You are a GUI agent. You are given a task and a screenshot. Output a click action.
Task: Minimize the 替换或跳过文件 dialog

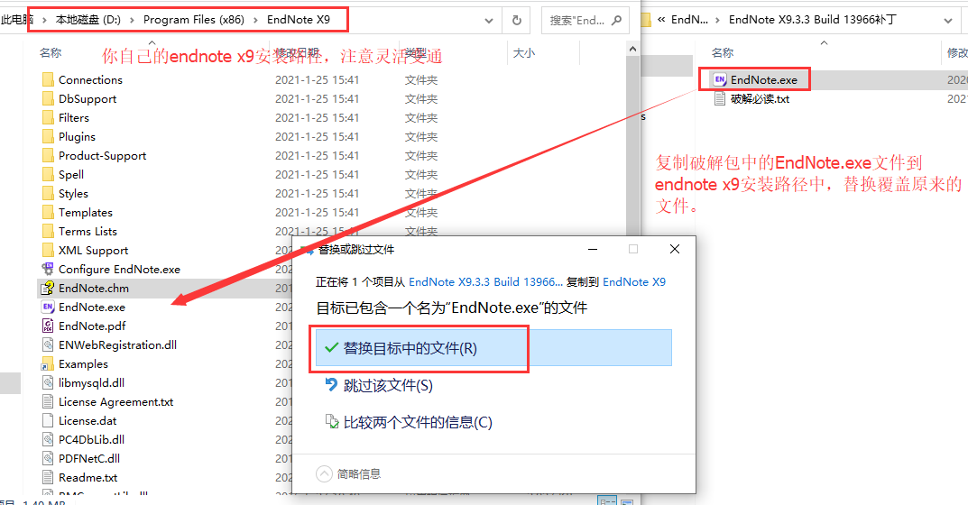tap(593, 249)
